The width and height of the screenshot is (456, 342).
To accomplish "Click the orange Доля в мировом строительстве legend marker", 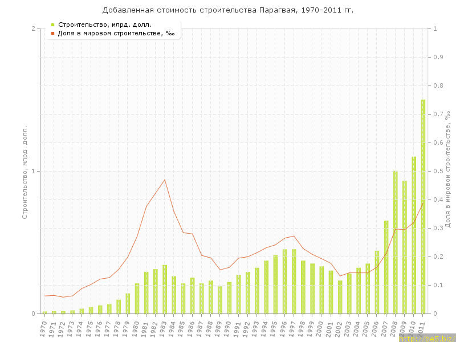I will (52, 33).
